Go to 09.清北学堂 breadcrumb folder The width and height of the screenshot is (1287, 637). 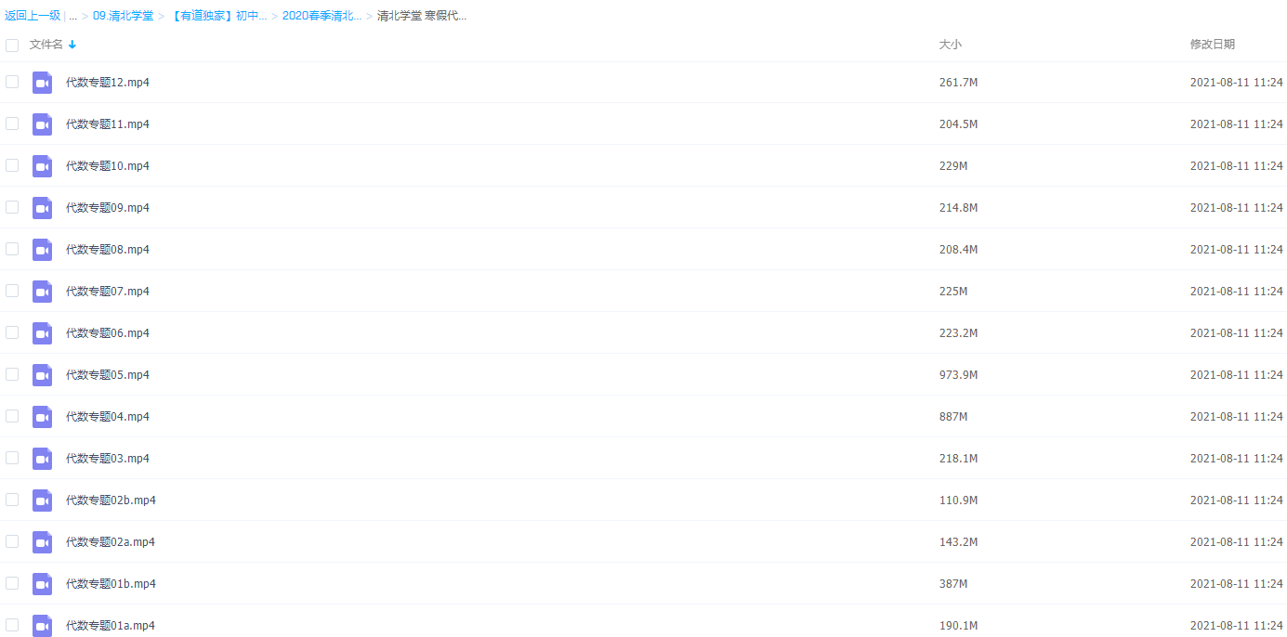tap(123, 16)
